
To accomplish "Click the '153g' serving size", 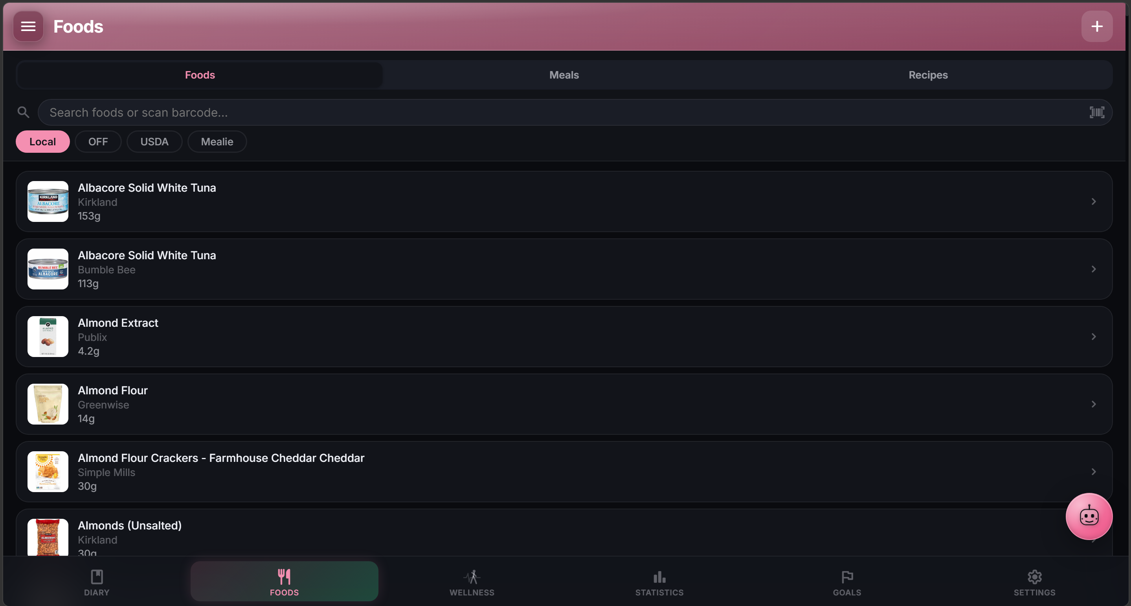I will pos(89,216).
